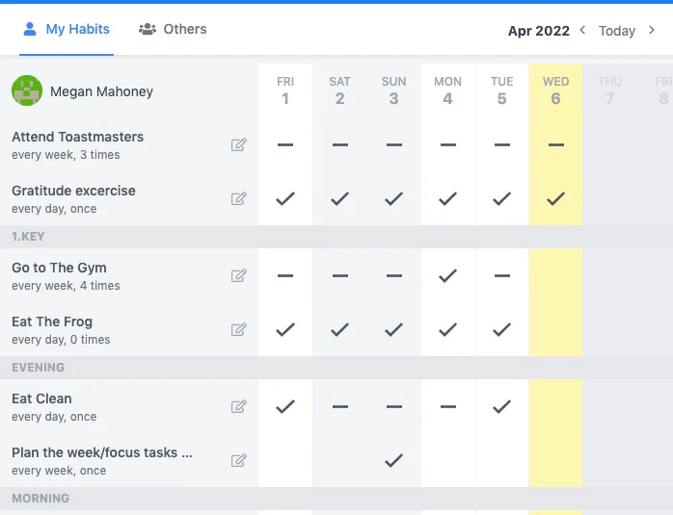
Task: Open the Attend Toastmasters habit name
Action: (77, 137)
